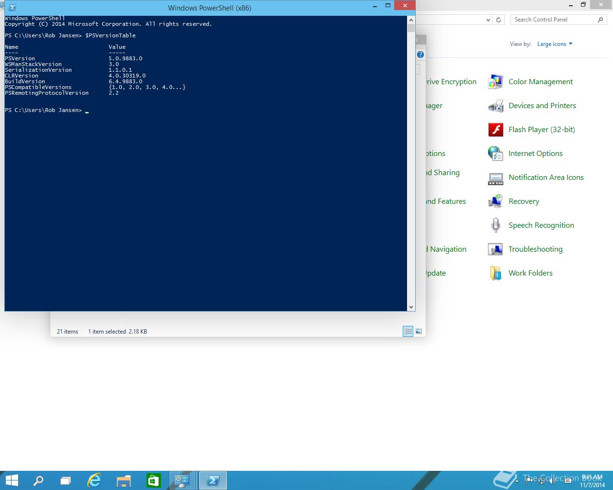Click the Devices and Printers link text
The width and height of the screenshot is (613, 490).
click(x=542, y=106)
